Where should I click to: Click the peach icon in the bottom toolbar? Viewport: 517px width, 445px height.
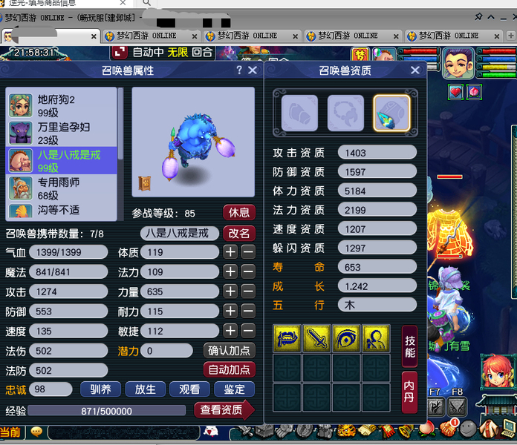(x=427, y=429)
